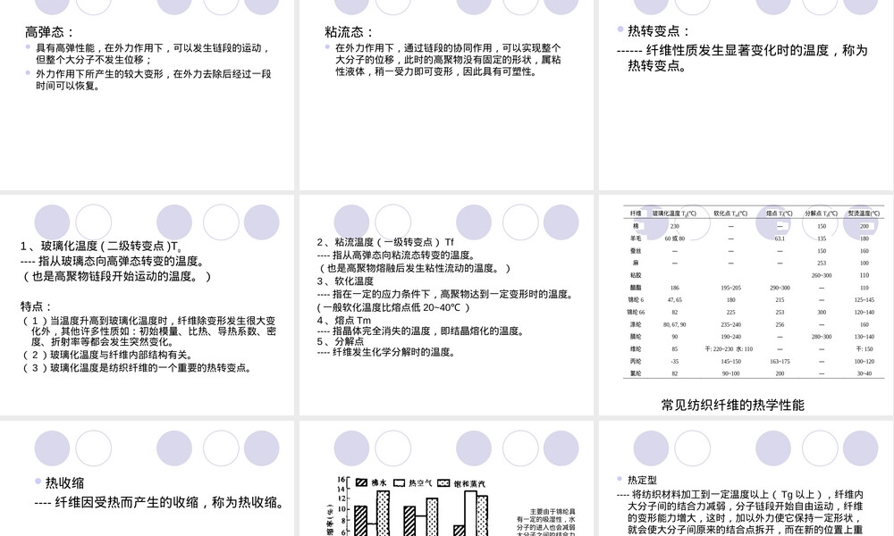This screenshot has width=894, height=536.
Task: Click the '饱和蒸汽' legend entry in chart
Action: 462,483
